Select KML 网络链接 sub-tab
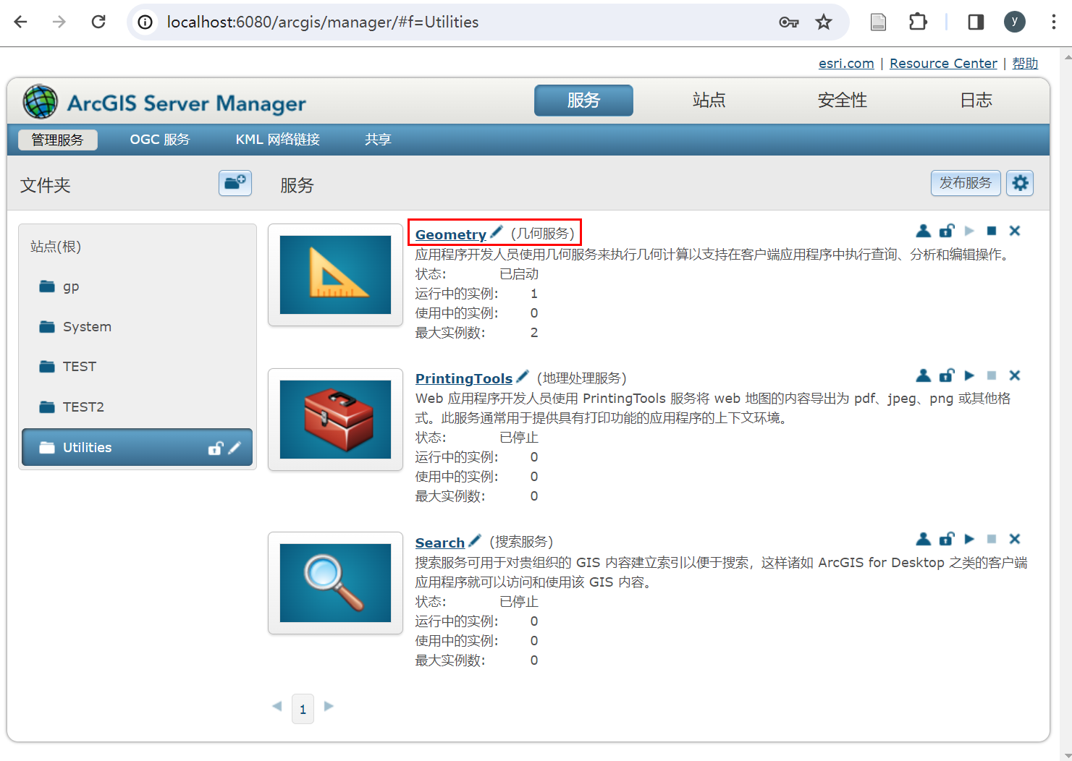 [277, 140]
